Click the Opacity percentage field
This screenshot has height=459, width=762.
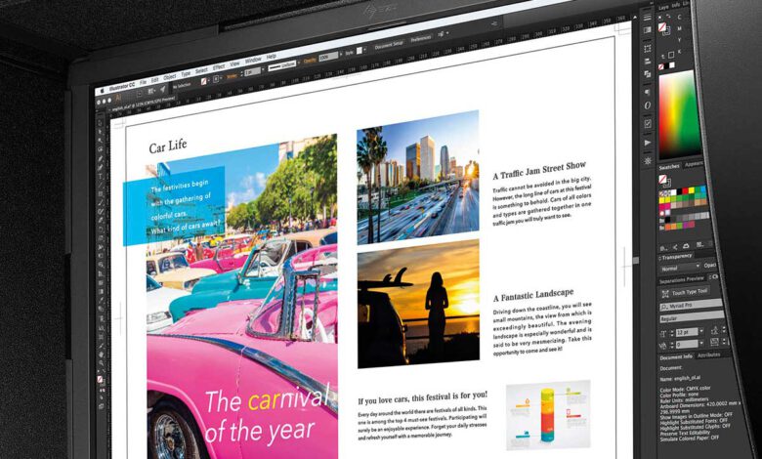click(328, 56)
